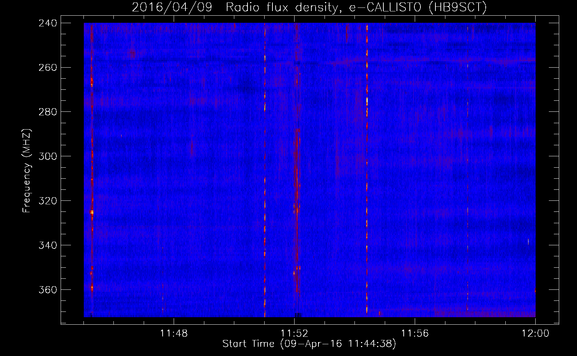Click the 280 frequency tick label

[x=48, y=112]
